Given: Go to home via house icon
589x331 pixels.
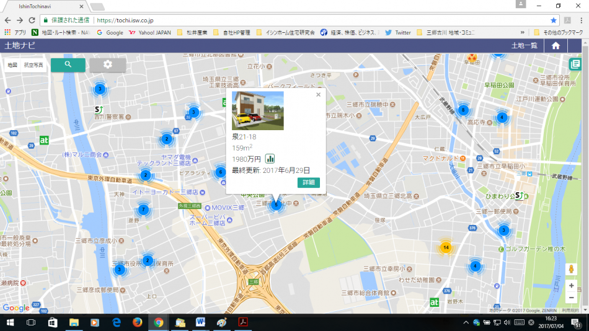Looking at the screenshot, I should pyautogui.click(x=556, y=46).
